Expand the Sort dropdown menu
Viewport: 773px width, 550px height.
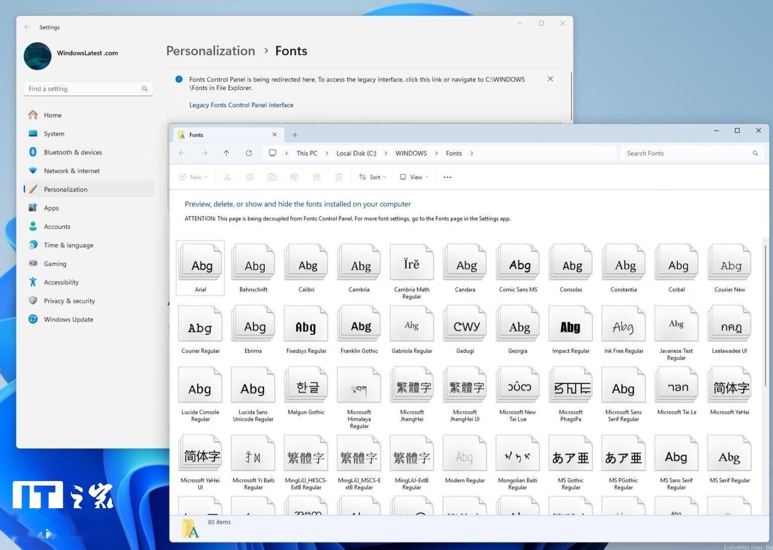tap(373, 177)
